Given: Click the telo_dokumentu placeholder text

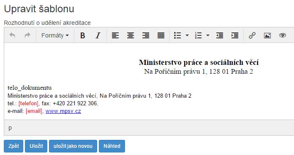Looking at the screenshot, I should coord(30,88).
